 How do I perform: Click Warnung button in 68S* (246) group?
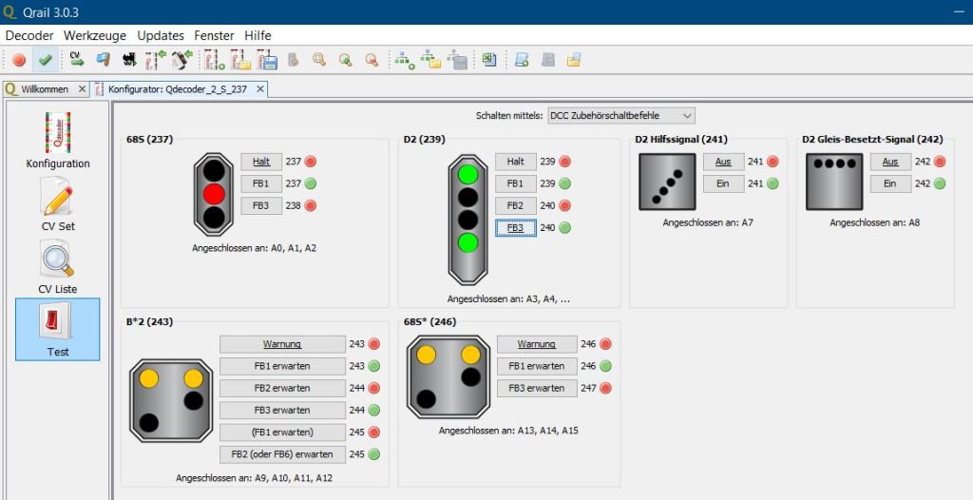[537, 344]
